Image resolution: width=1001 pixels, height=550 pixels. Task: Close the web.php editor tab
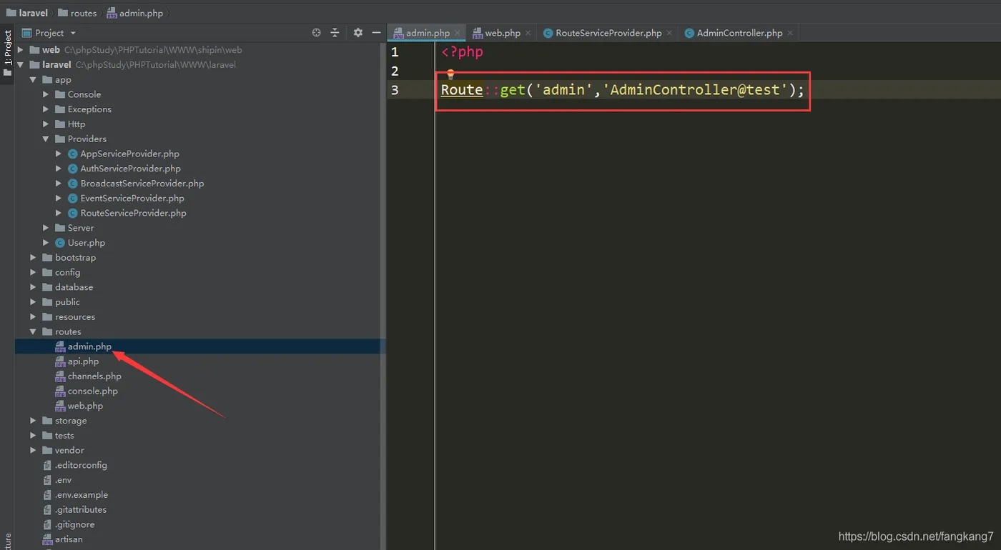[x=528, y=33]
